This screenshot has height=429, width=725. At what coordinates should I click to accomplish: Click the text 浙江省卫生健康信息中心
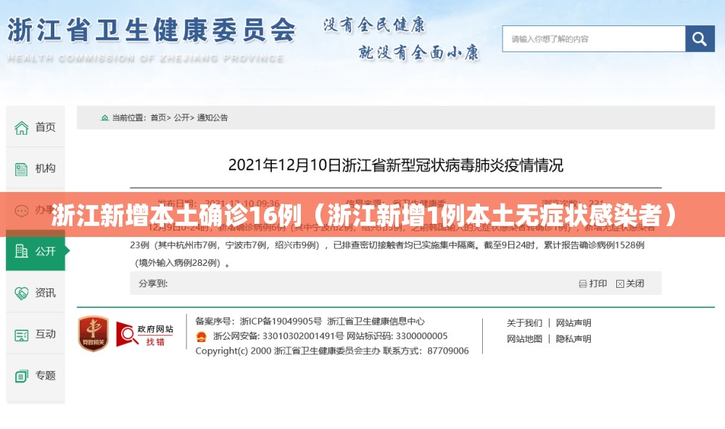click(376, 321)
